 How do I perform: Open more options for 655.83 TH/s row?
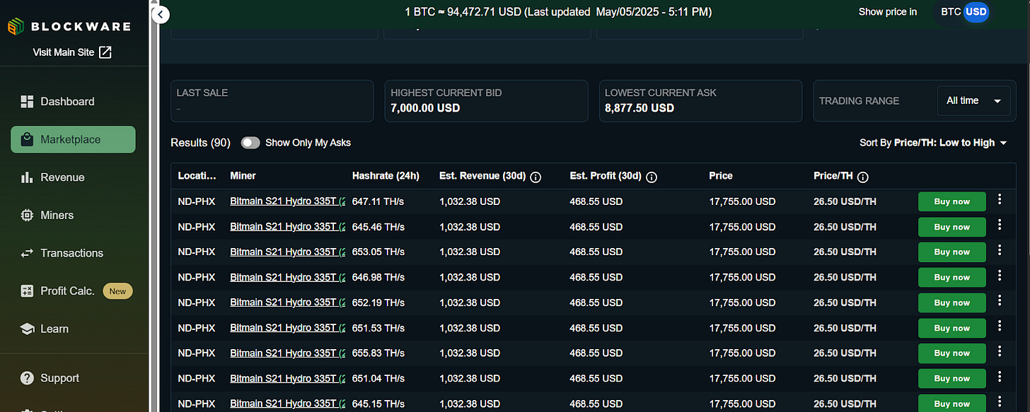[1000, 351]
